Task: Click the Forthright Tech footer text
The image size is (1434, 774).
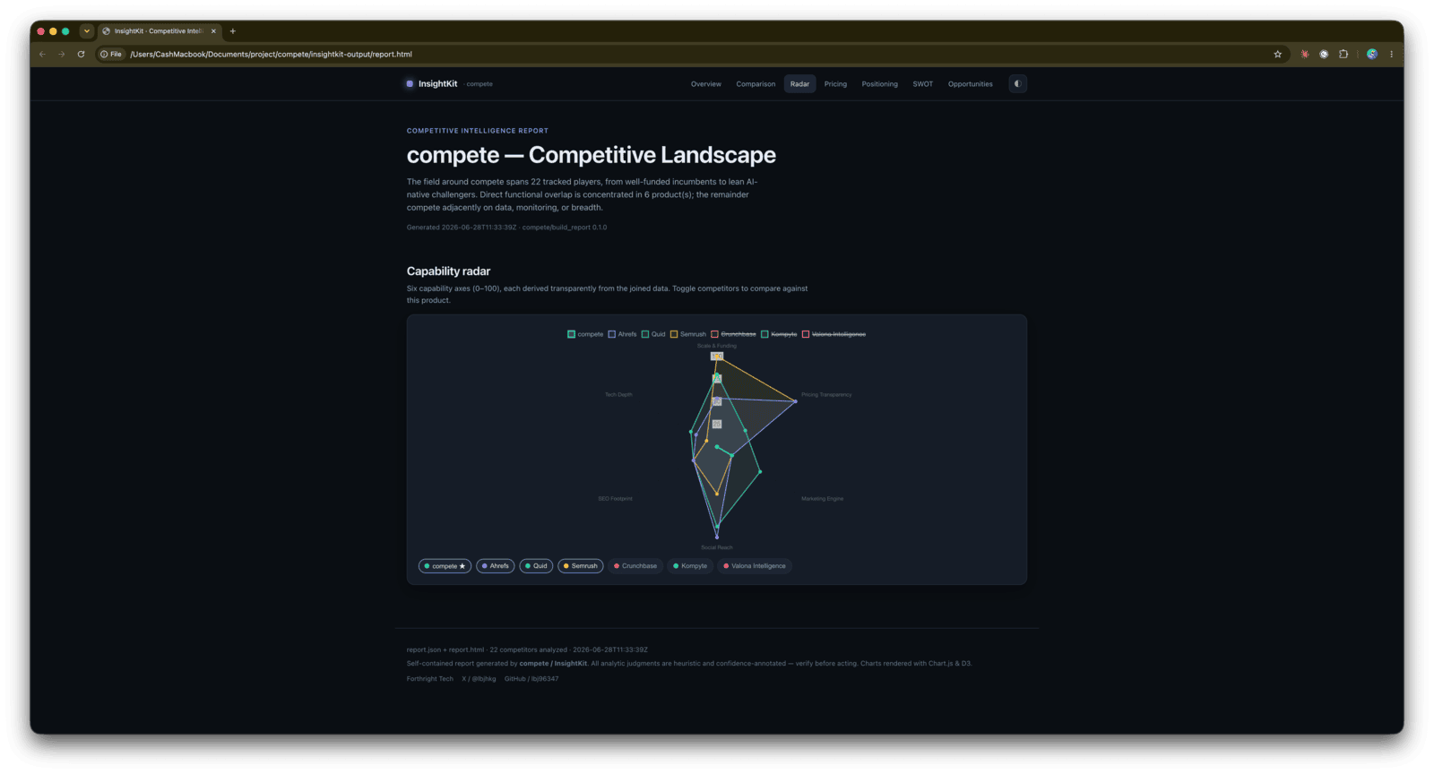Action: pyautogui.click(x=430, y=679)
